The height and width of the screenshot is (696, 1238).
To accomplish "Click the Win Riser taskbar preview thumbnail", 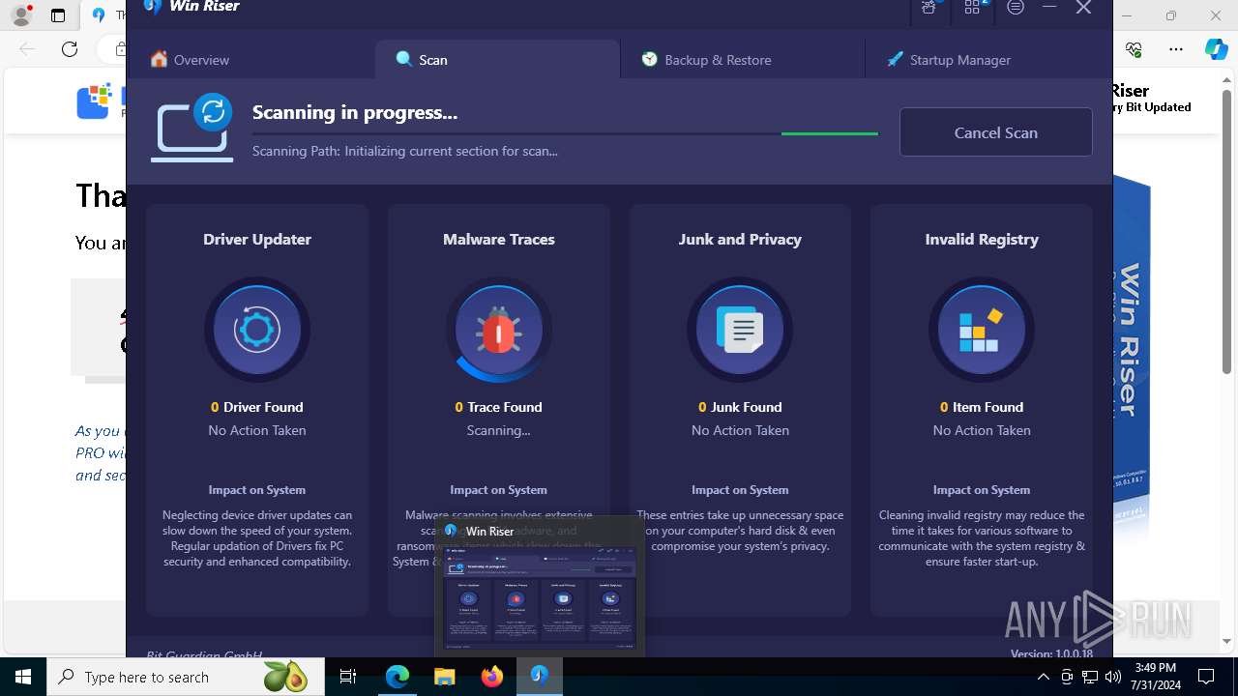I will tap(540, 596).
